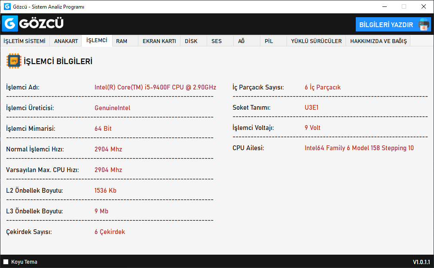434x268 pixels.
Task: Click the Çekirdek Sayısı label
Action: [29, 232]
